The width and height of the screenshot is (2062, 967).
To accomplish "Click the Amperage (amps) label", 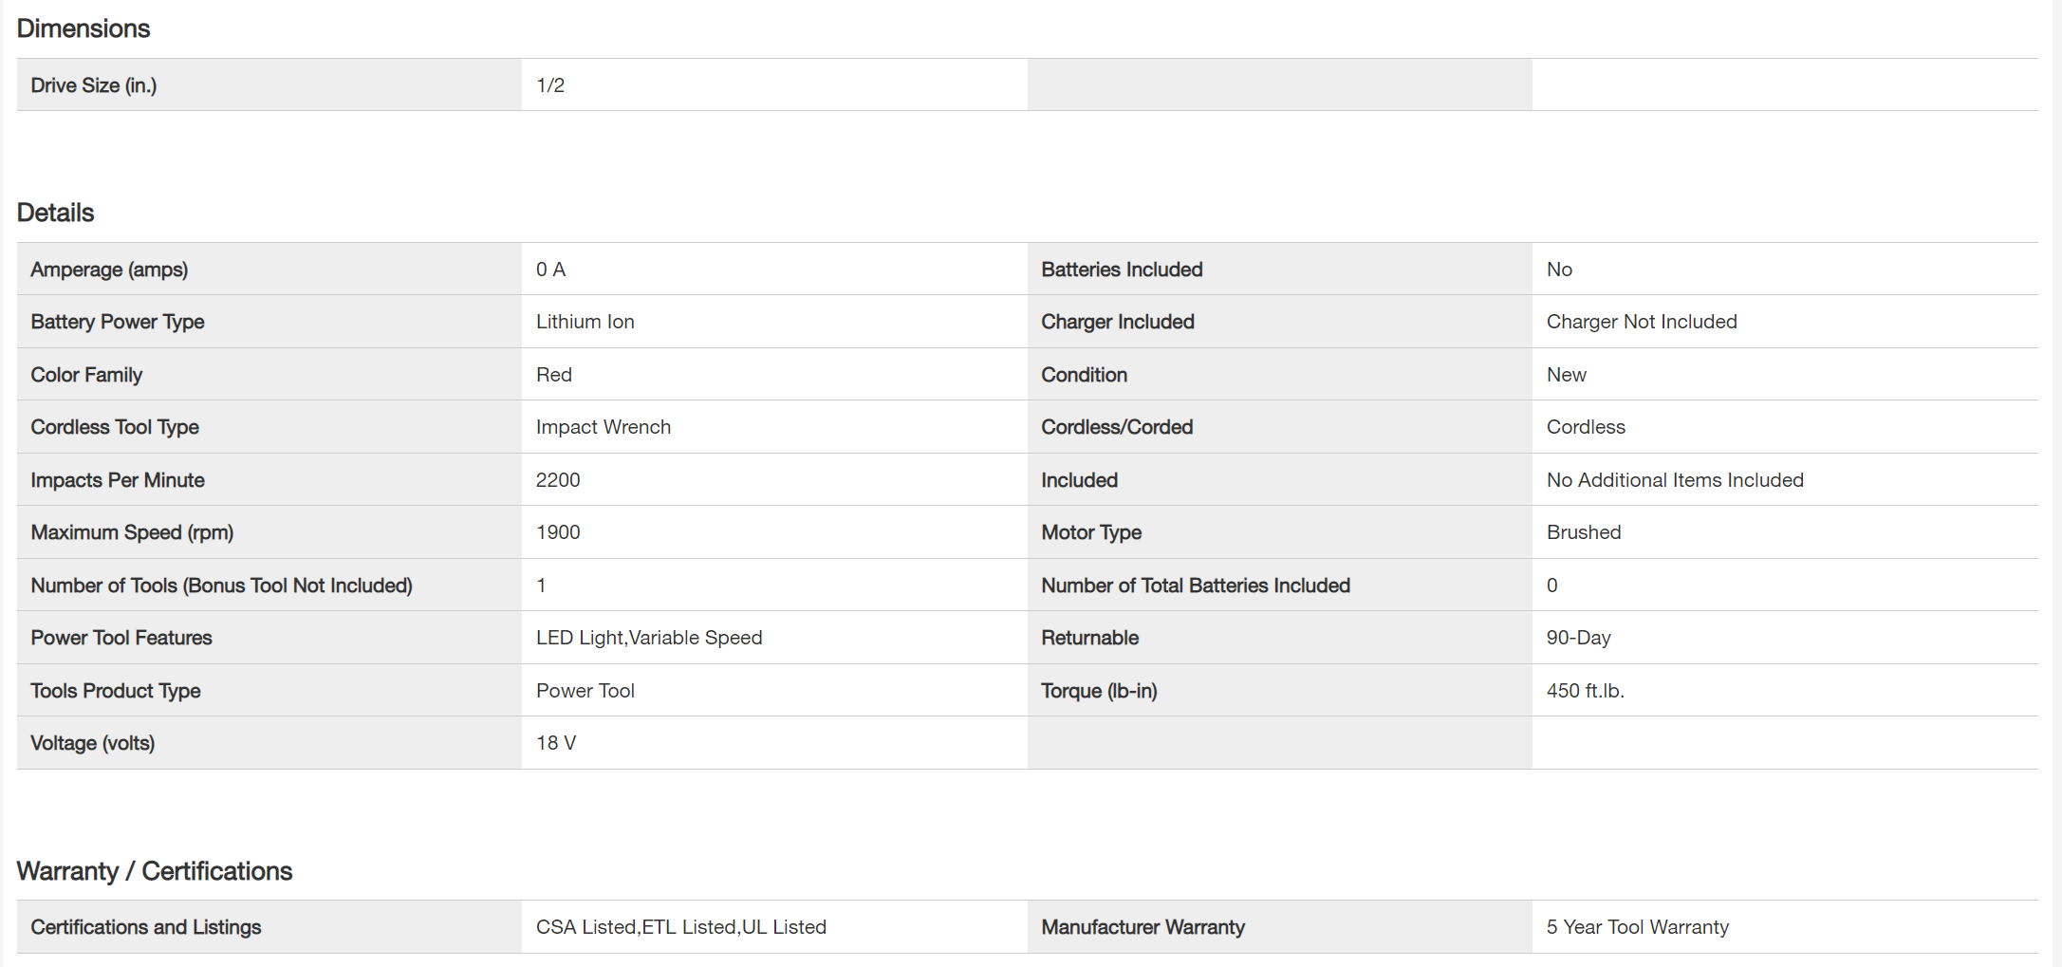I will coord(109,270).
